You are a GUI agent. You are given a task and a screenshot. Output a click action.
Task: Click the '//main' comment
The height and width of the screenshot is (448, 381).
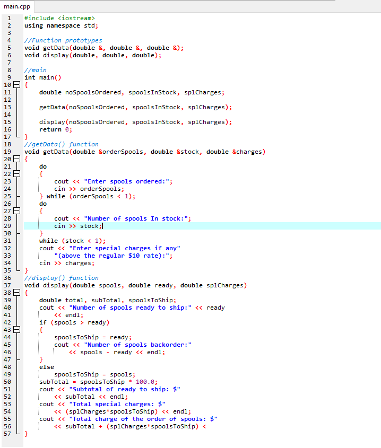(x=36, y=70)
